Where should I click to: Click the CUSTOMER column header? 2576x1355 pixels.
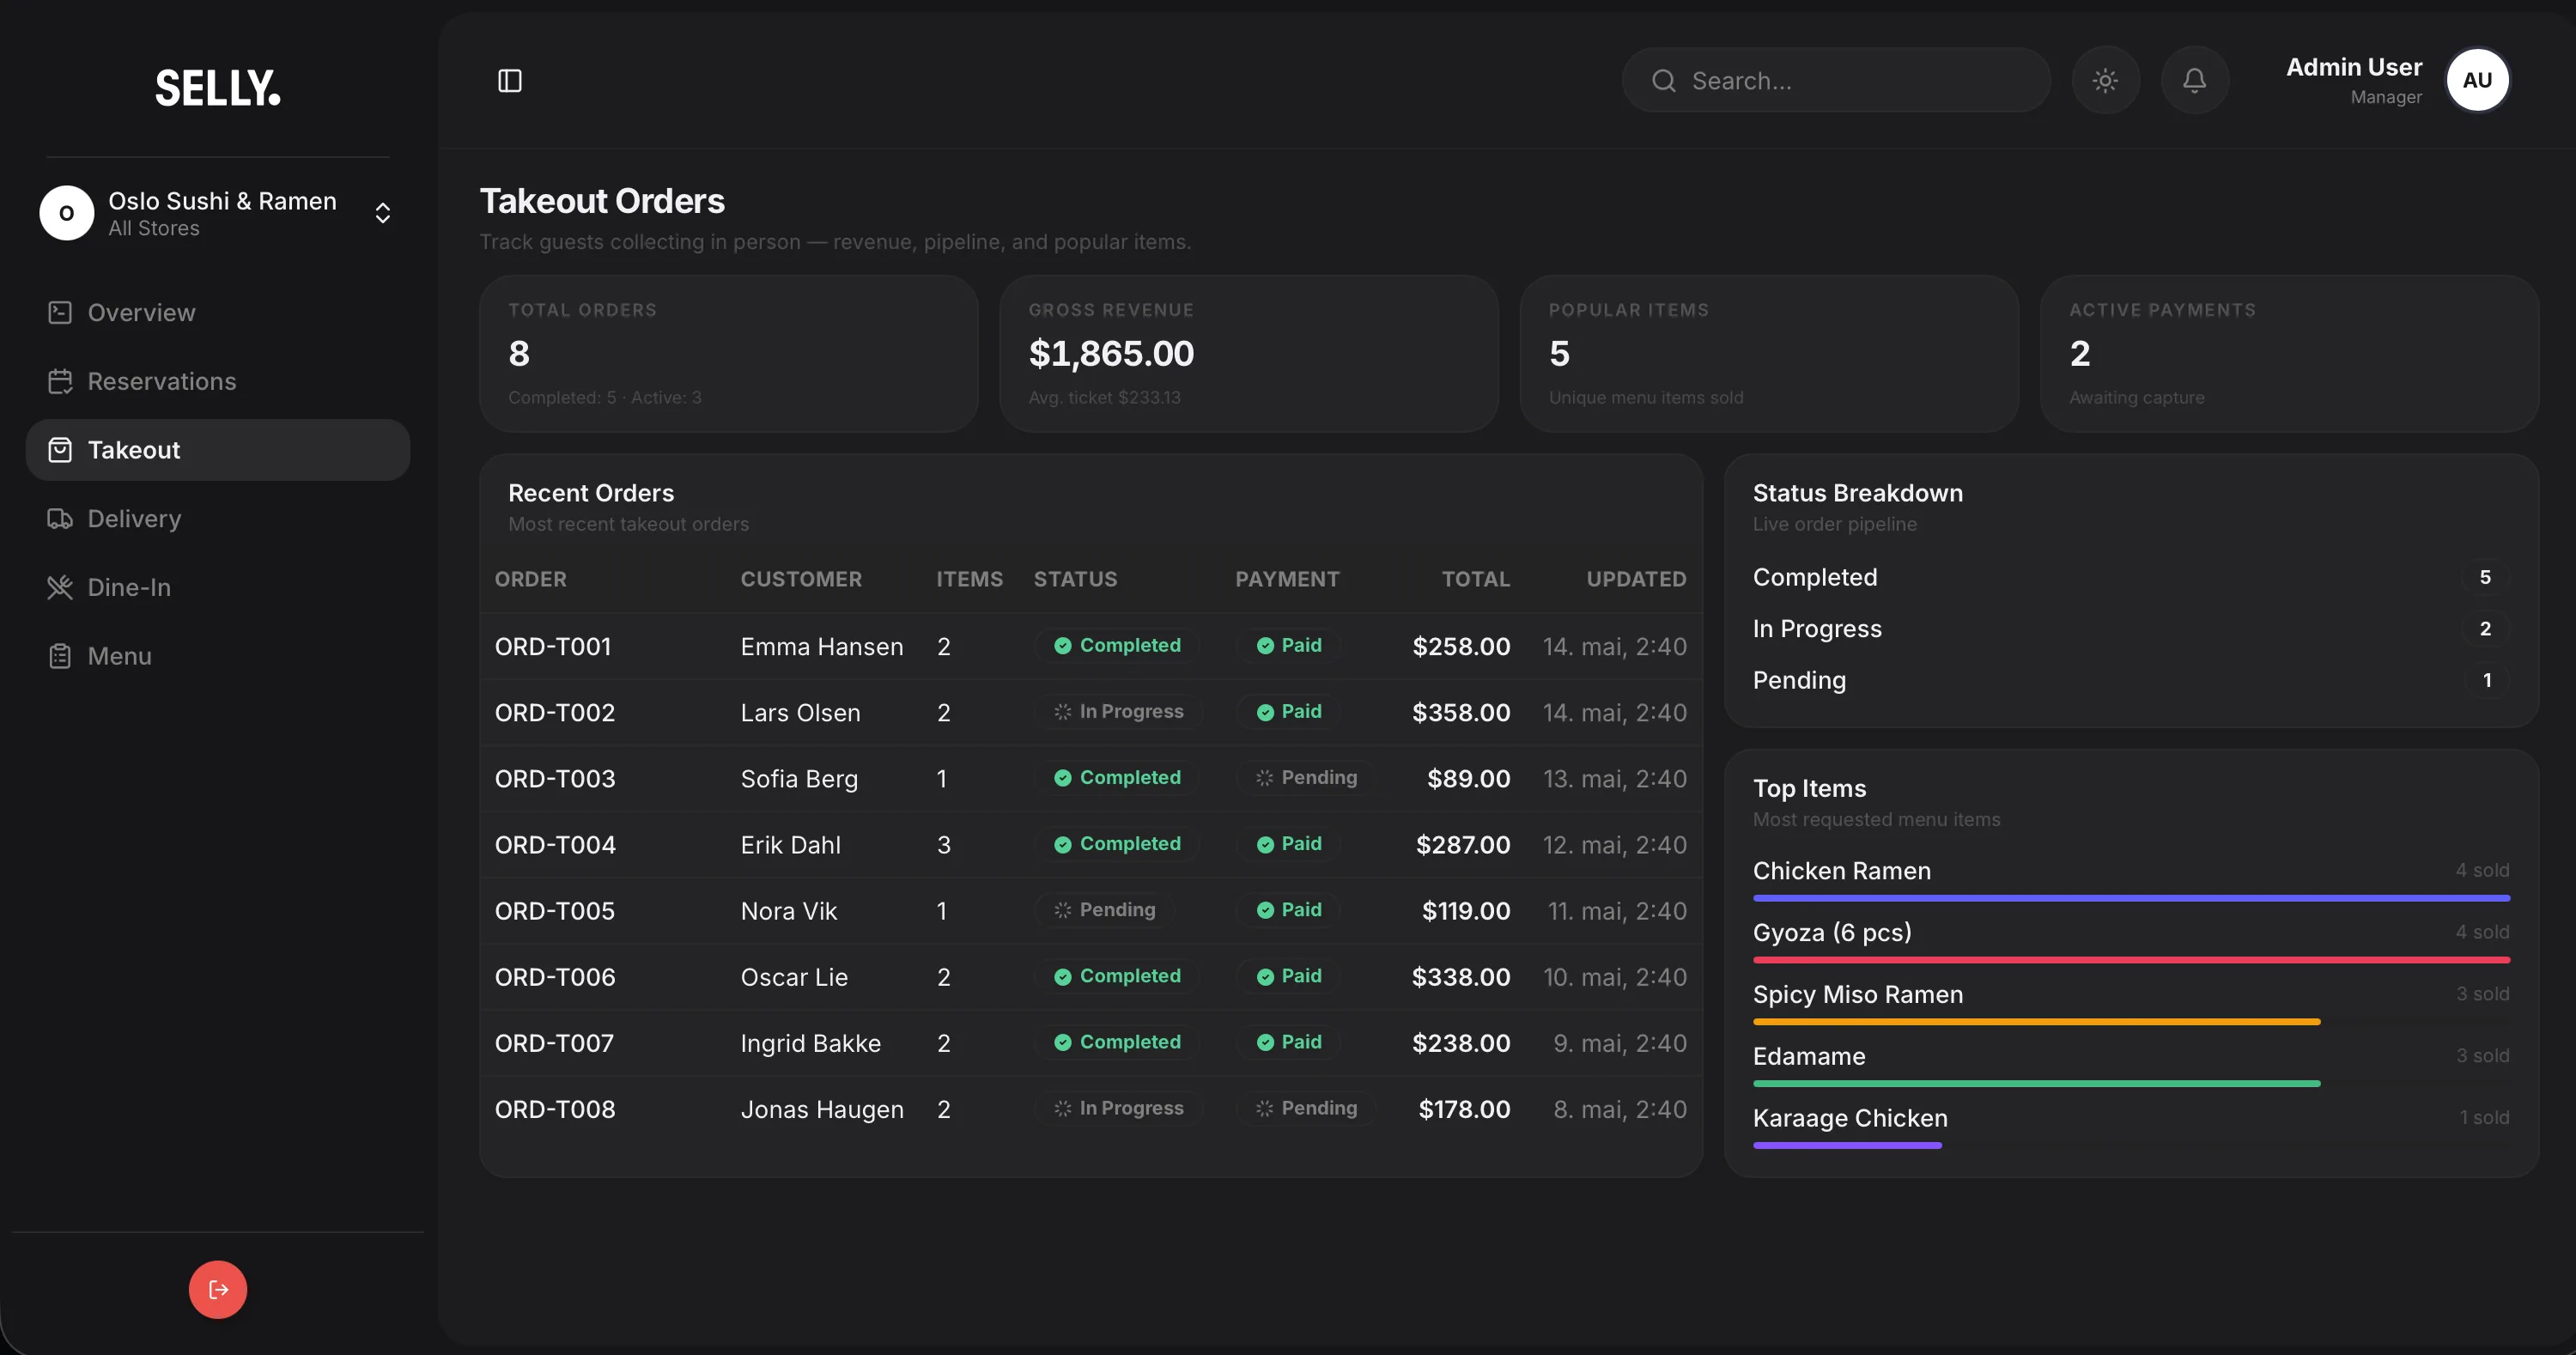point(801,580)
